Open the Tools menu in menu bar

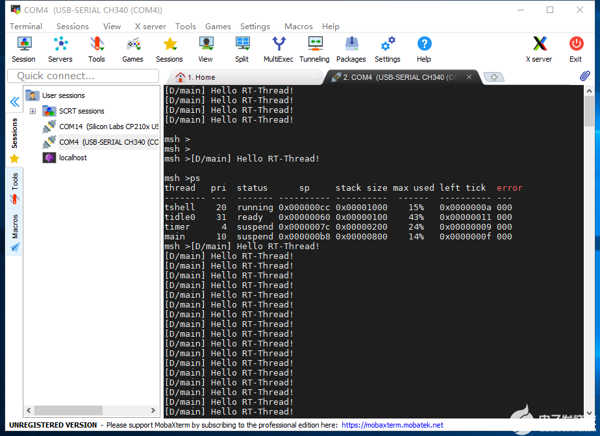[x=186, y=27]
